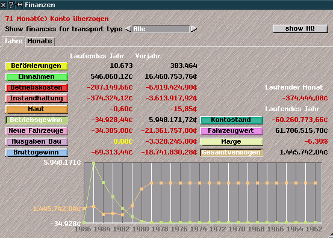This screenshot has height=238, width=333.
Task: Toggle the Instandhaltung chart button
Action: tap(37, 99)
